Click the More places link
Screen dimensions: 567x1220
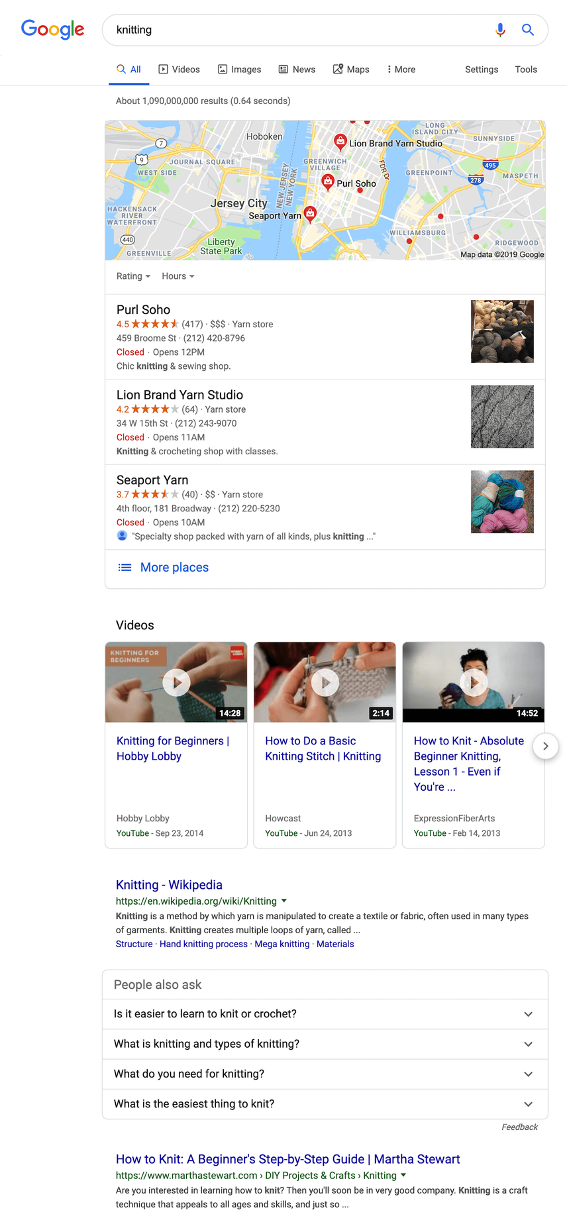[174, 568]
